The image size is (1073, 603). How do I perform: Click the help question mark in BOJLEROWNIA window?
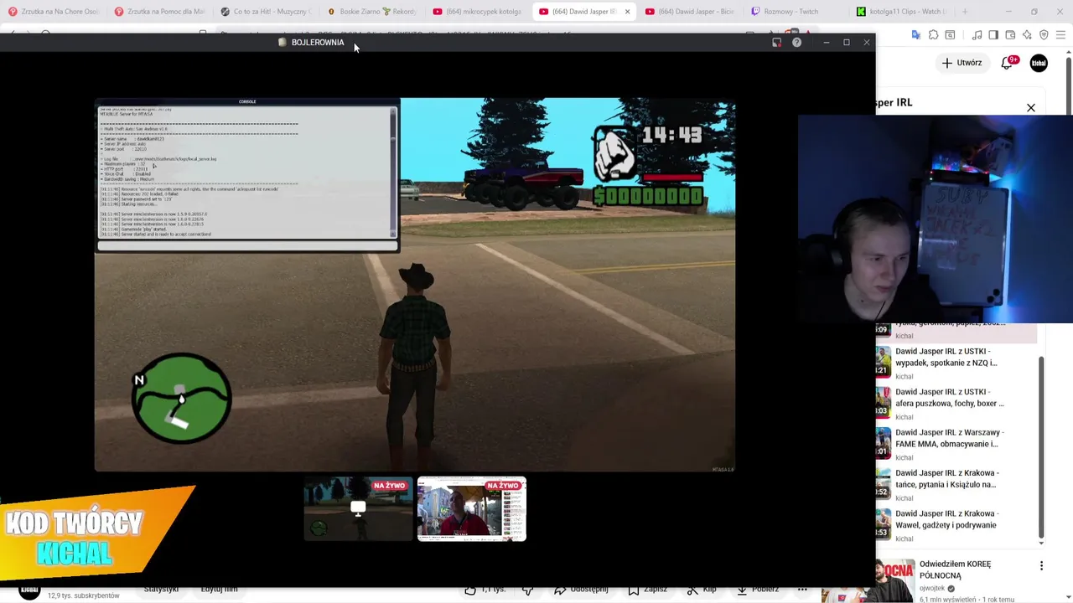coord(796,42)
